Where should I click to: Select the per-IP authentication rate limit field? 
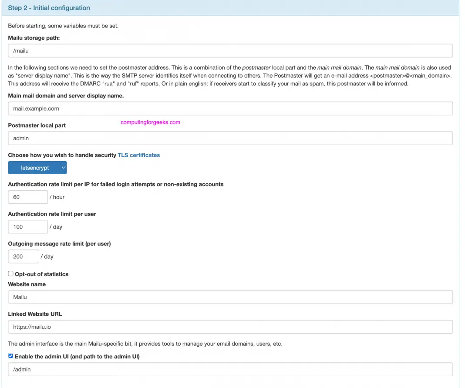click(27, 197)
